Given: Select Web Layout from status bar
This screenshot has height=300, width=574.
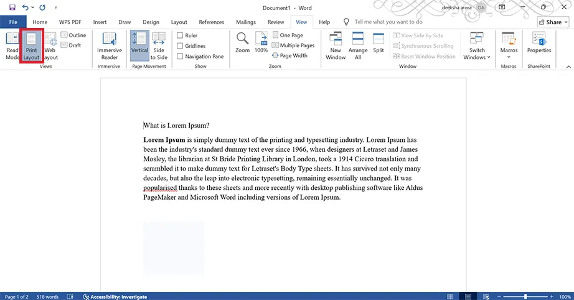Looking at the screenshot, I should pos(486,297).
